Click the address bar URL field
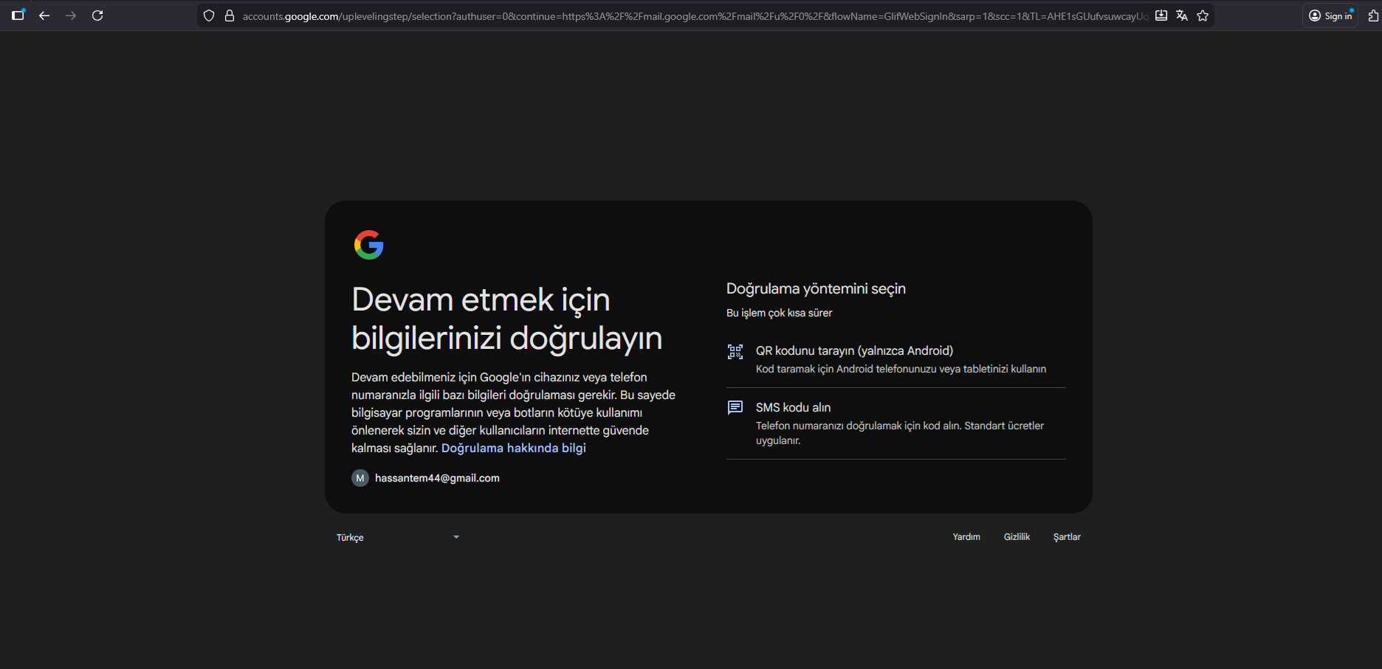Viewport: 1382px width, 669px height. tap(694, 15)
